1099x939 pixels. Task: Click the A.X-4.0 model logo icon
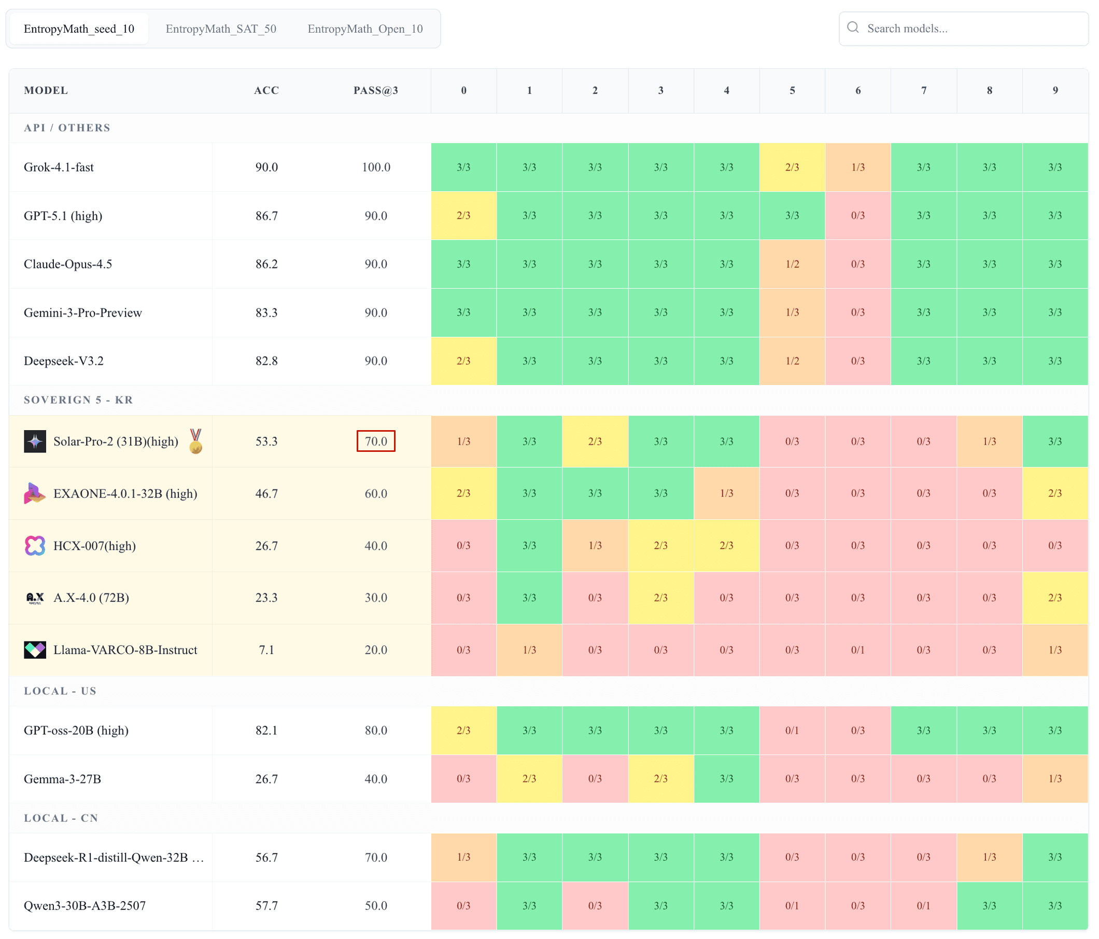point(35,597)
